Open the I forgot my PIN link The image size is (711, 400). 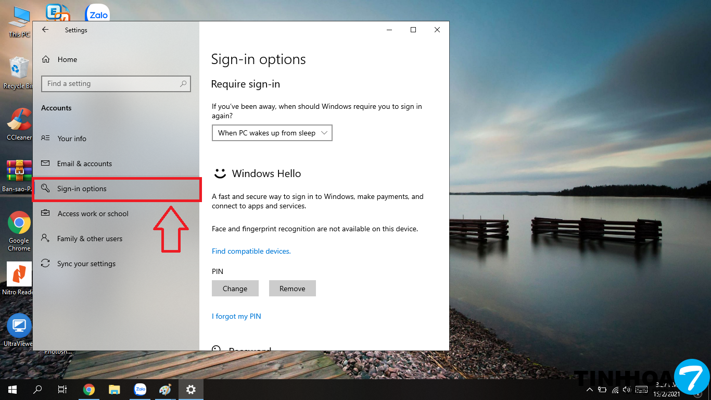[236, 316]
